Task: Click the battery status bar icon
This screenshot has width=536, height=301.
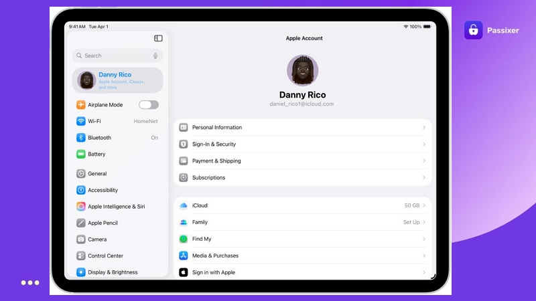Action: 427,26
